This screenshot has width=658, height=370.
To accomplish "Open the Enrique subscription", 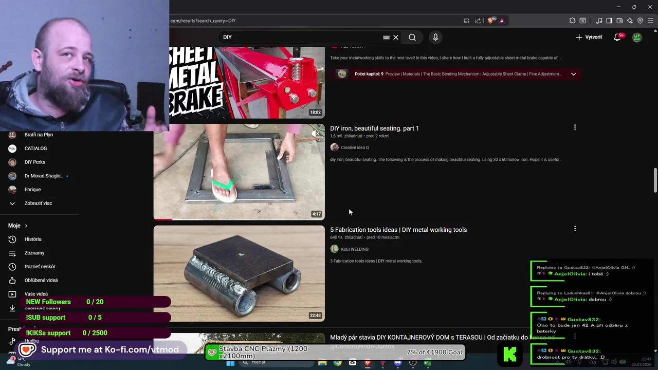I will click(x=32, y=190).
